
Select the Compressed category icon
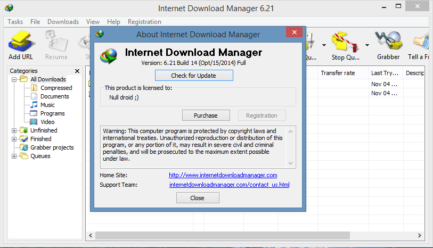34,88
